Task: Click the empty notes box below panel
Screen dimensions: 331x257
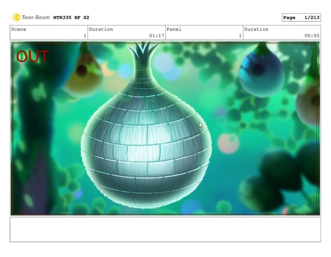Action: (x=165, y=230)
